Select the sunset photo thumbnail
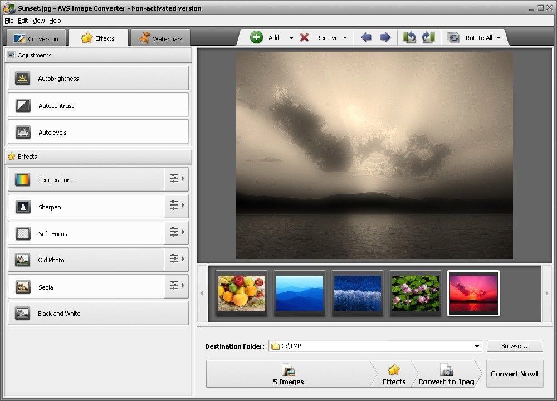Screen dimensions: 557x401 click(x=473, y=292)
